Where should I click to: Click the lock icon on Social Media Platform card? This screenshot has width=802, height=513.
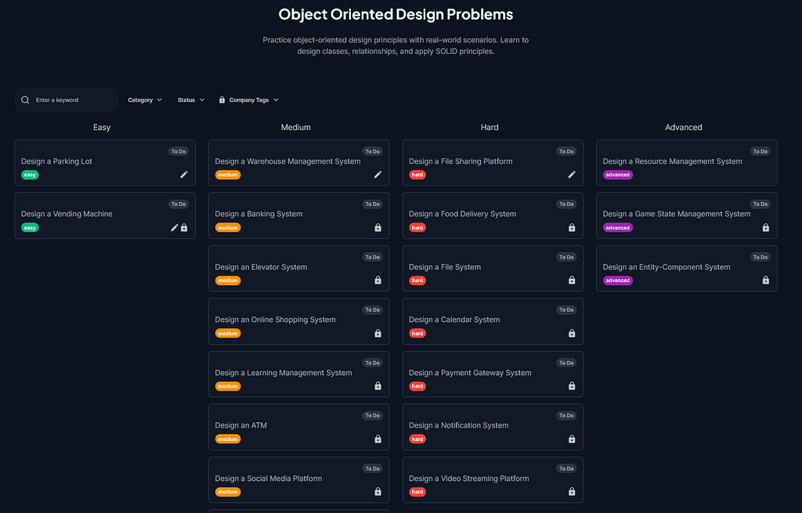378,492
